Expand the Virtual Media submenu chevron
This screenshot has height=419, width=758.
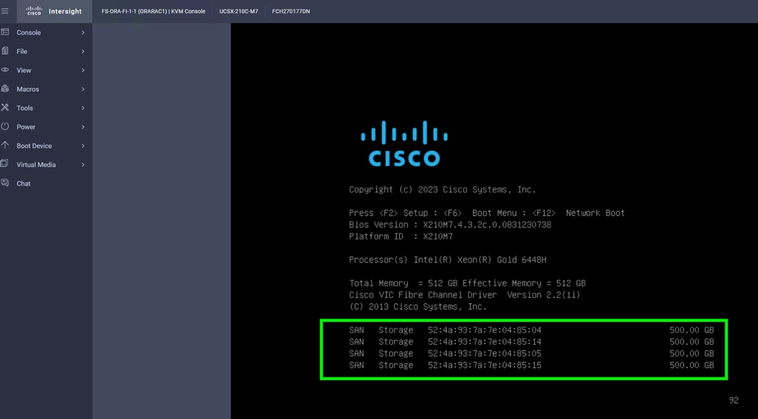[x=83, y=164]
